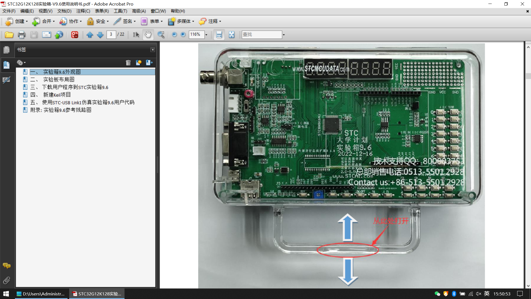Jump to bookmark 四、新建Keil项目
531x299 pixels.
pyautogui.click(x=50, y=95)
